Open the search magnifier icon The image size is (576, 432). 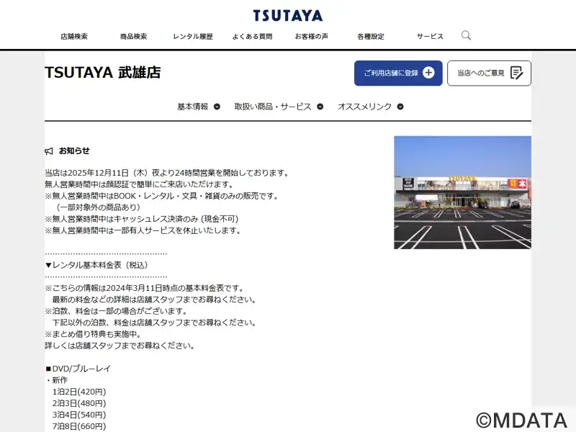(466, 35)
